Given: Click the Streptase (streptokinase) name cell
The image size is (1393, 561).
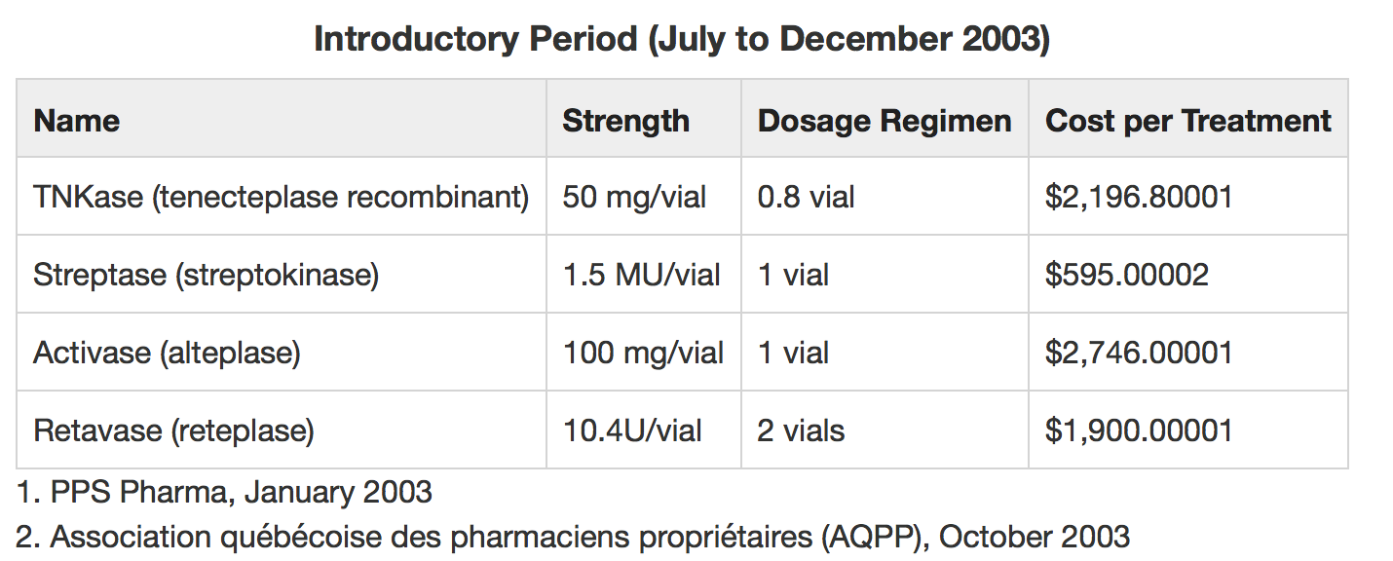Looking at the screenshot, I should point(206,275).
